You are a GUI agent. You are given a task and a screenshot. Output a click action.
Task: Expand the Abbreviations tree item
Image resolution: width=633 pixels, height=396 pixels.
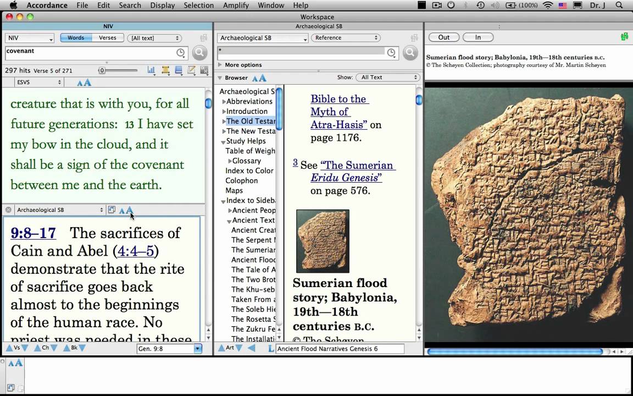224,101
